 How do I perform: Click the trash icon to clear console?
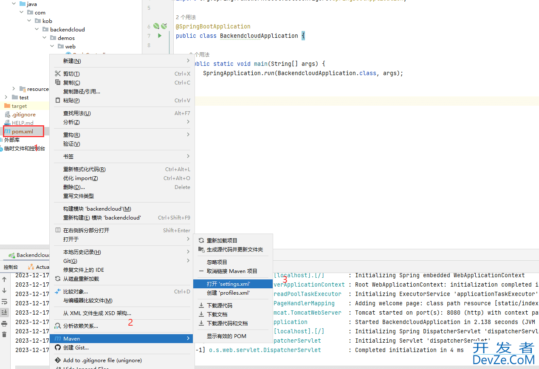coord(4,335)
